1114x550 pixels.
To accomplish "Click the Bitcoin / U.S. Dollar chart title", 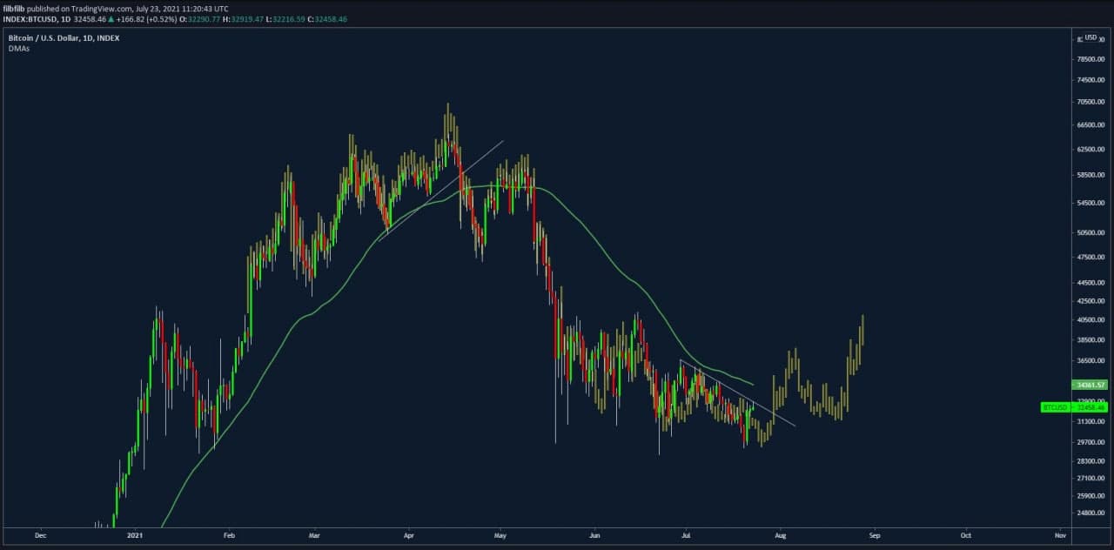I will (64, 38).
